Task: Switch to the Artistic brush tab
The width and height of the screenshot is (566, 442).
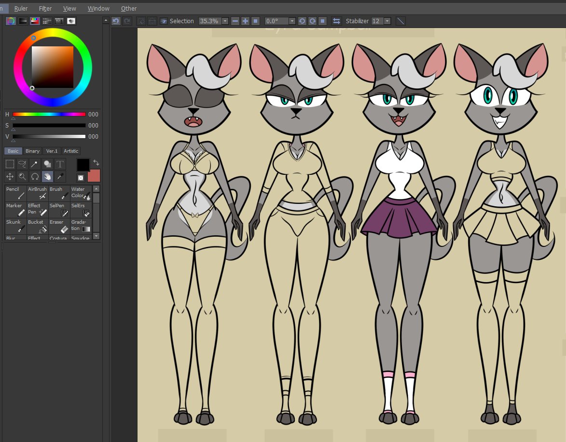Action: 70,151
